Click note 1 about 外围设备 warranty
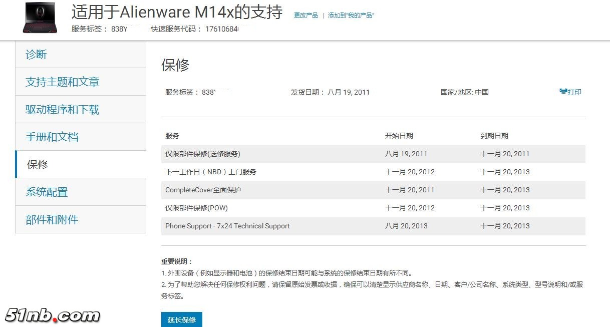The image size is (610, 327). 287,273
